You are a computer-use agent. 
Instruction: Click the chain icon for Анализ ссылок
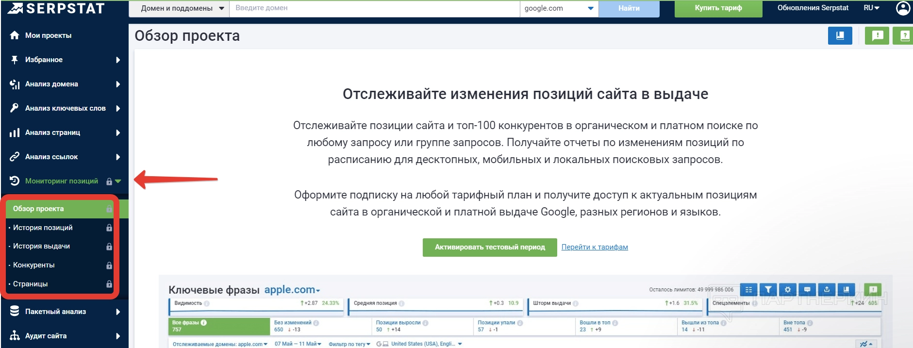[x=15, y=156]
